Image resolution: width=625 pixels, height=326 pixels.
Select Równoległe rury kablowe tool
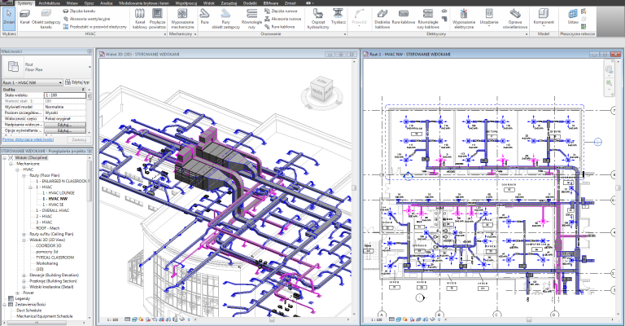(428, 20)
